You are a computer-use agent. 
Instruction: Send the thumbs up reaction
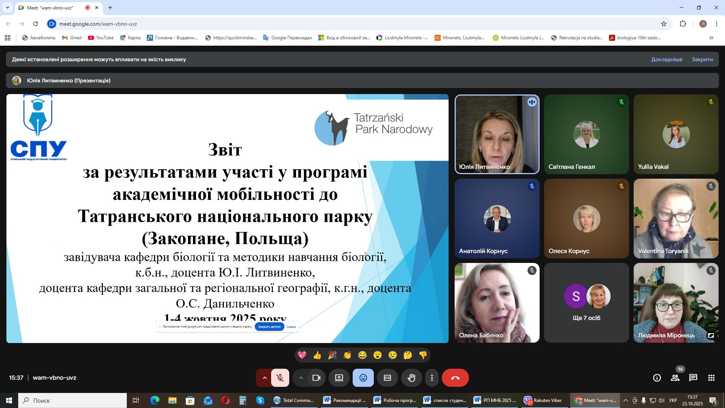[x=317, y=355]
